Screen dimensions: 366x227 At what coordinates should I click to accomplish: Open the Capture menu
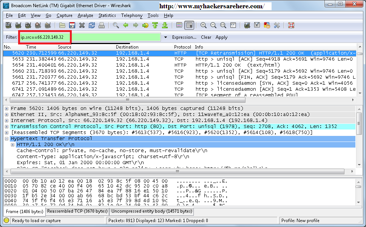click(x=65, y=15)
